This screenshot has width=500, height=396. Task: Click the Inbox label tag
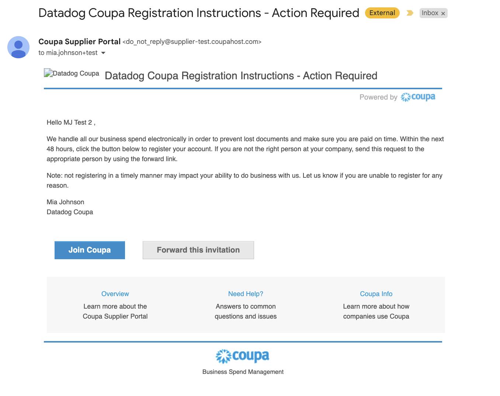click(431, 13)
